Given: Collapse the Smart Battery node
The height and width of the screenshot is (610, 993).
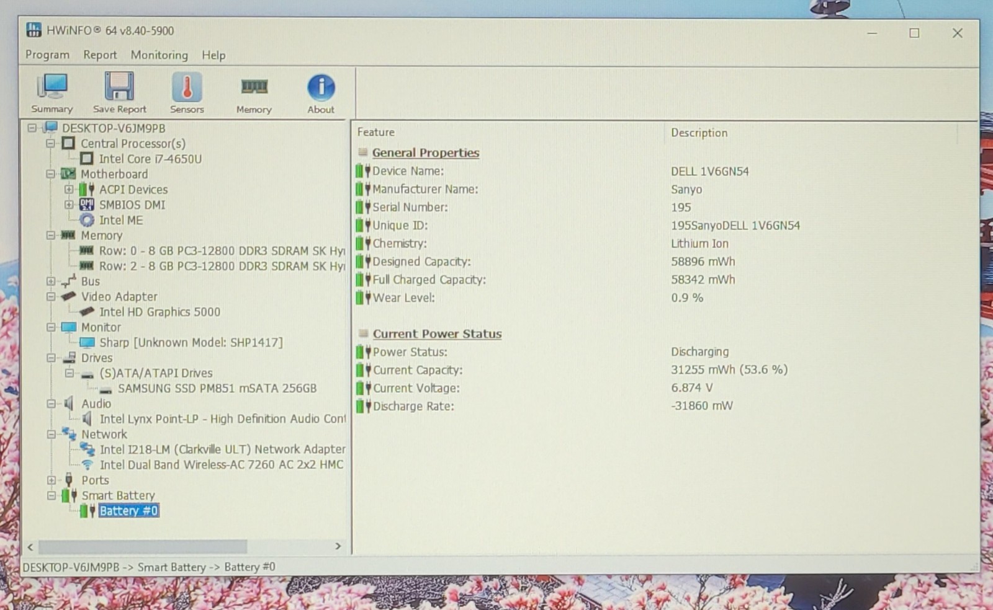Looking at the screenshot, I should point(52,495).
